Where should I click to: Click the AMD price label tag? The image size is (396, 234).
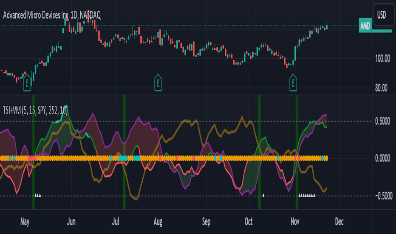coord(365,25)
